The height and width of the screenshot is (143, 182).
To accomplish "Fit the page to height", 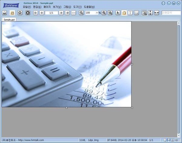I will (x=150, y=13).
